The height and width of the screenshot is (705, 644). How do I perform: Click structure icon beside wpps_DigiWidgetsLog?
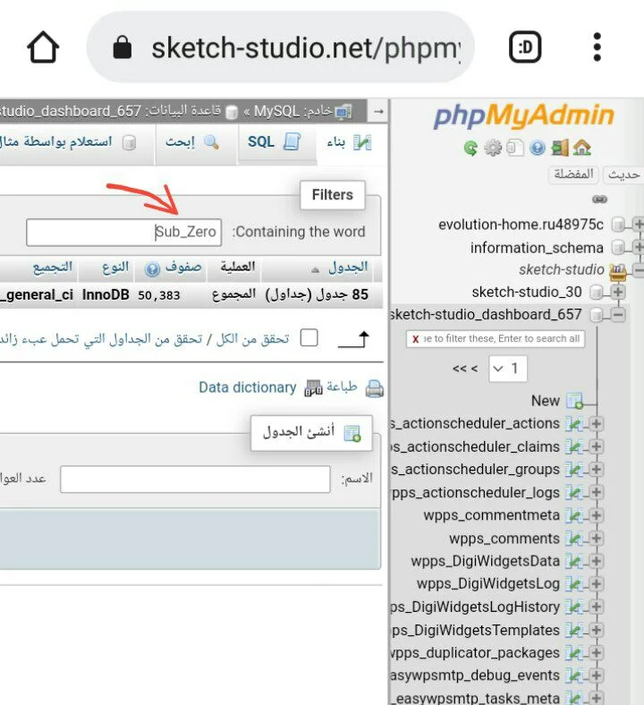click(x=574, y=584)
